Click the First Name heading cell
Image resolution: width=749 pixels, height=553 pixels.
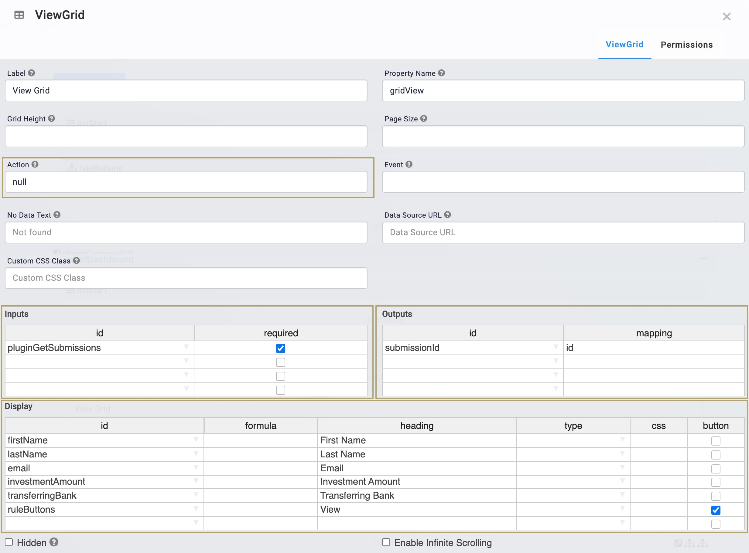point(417,440)
